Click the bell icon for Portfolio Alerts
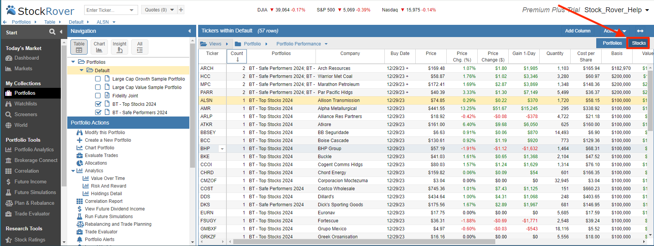 point(80,240)
